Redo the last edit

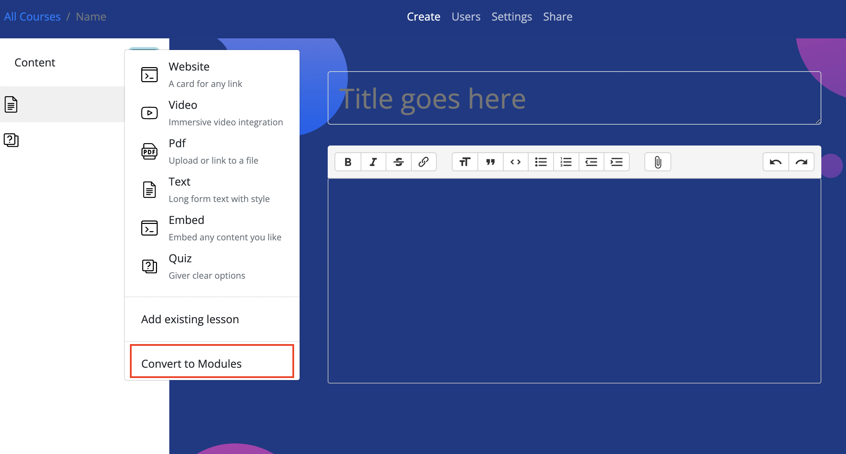tap(801, 162)
